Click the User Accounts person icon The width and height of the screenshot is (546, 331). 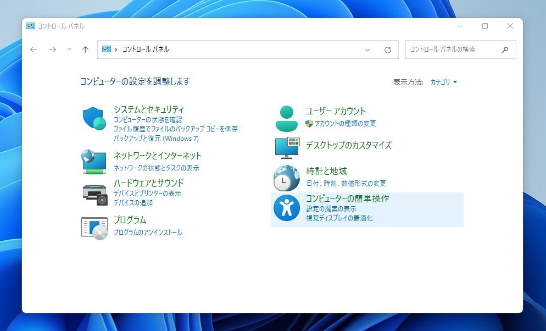(x=286, y=118)
